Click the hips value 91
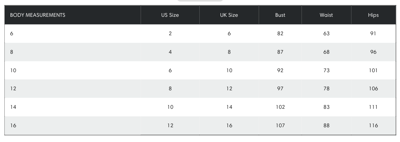Screen dimensions: 400x142 pos(373,33)
